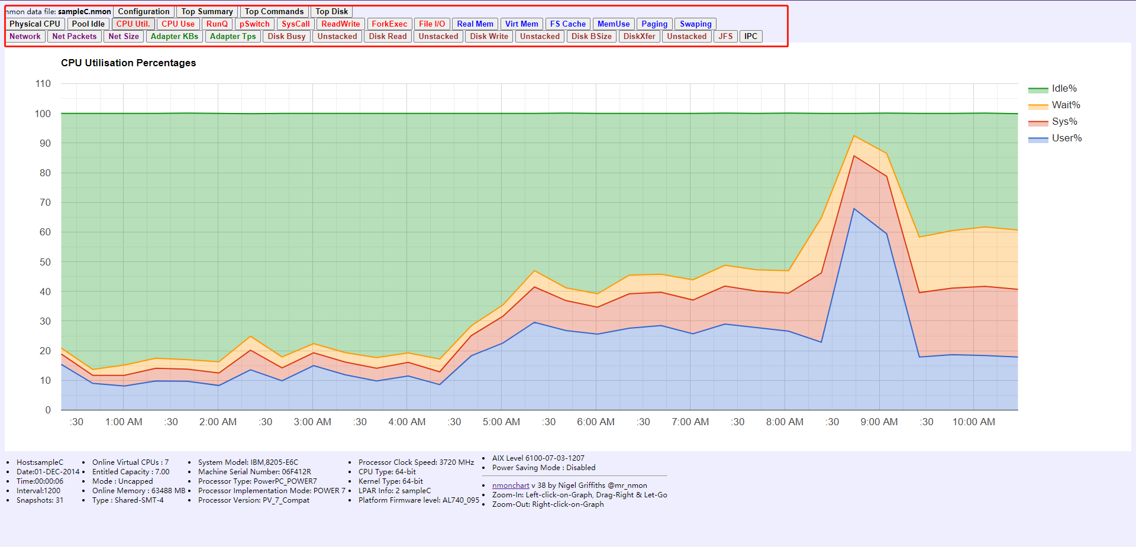
Task: Switch to the Network chart
Action: click(x=25, y=36)
